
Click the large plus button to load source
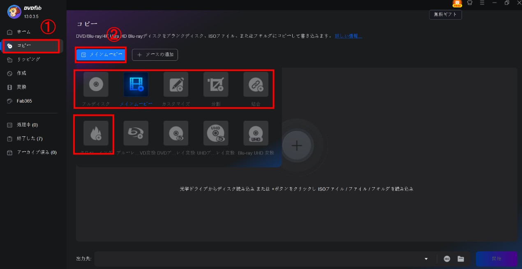297,145
